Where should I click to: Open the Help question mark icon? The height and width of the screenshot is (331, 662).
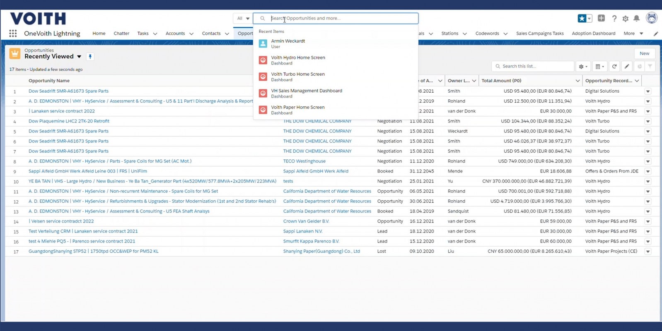[x=614, y=18]
